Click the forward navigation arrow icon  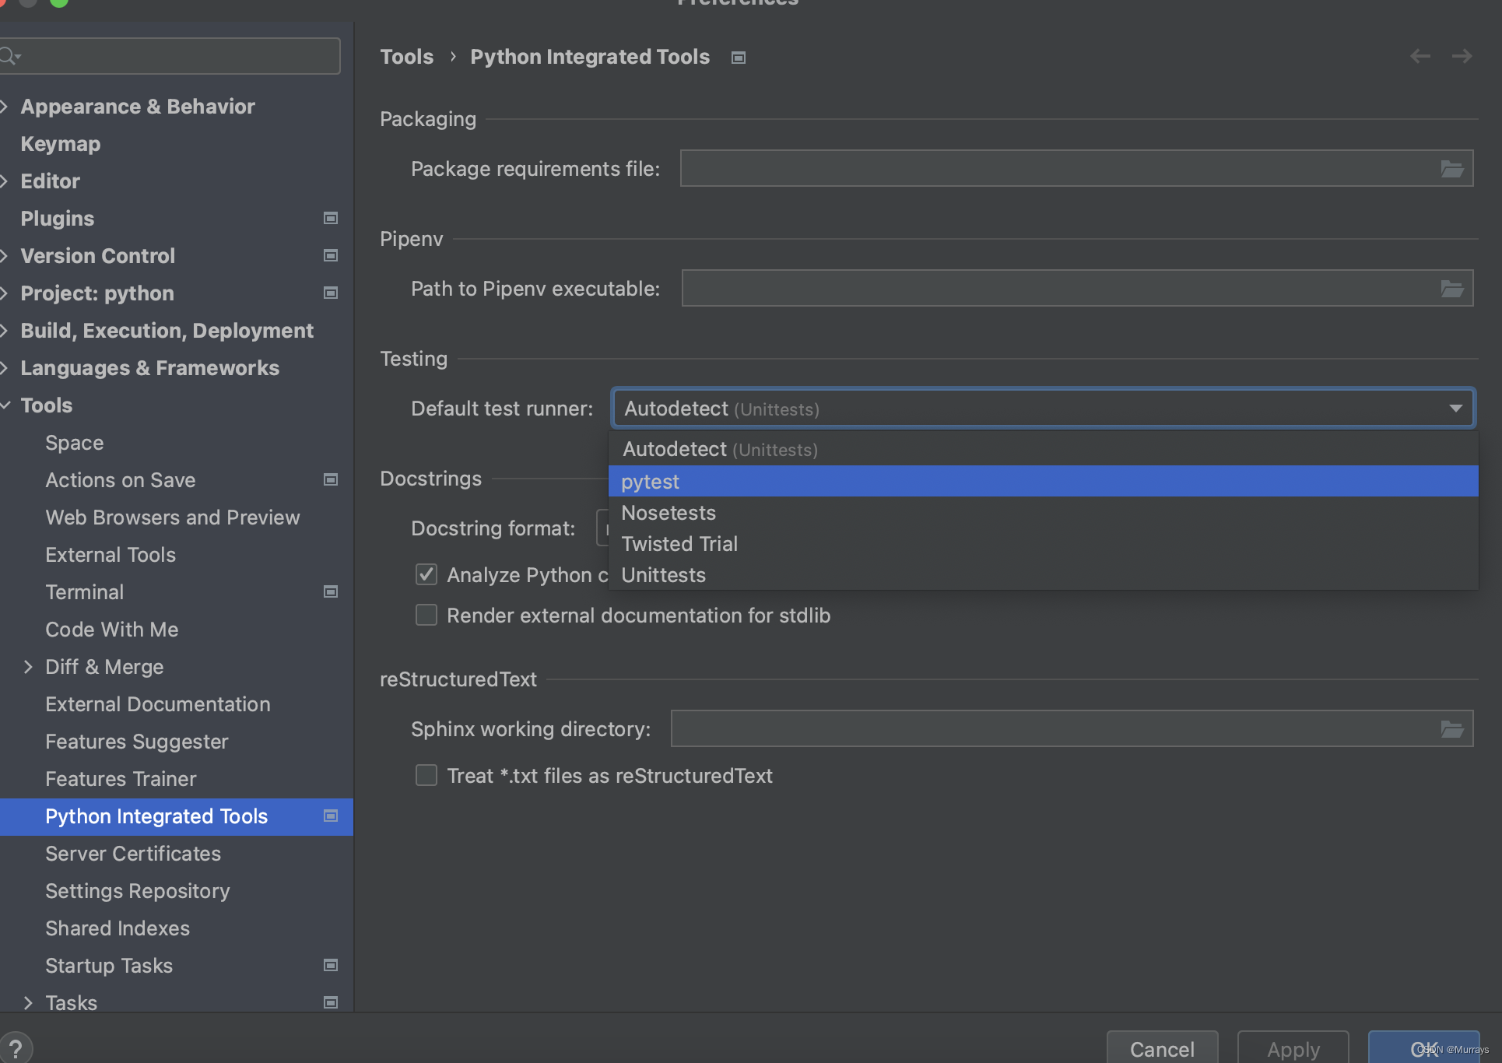(x=1462, y=56)
